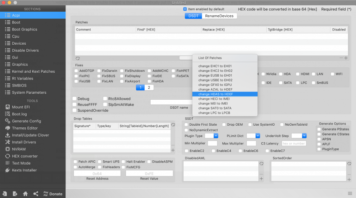Click the share icon in bottom bar
This screenshot has height=198, width=356.
click(x=36, y=194)
